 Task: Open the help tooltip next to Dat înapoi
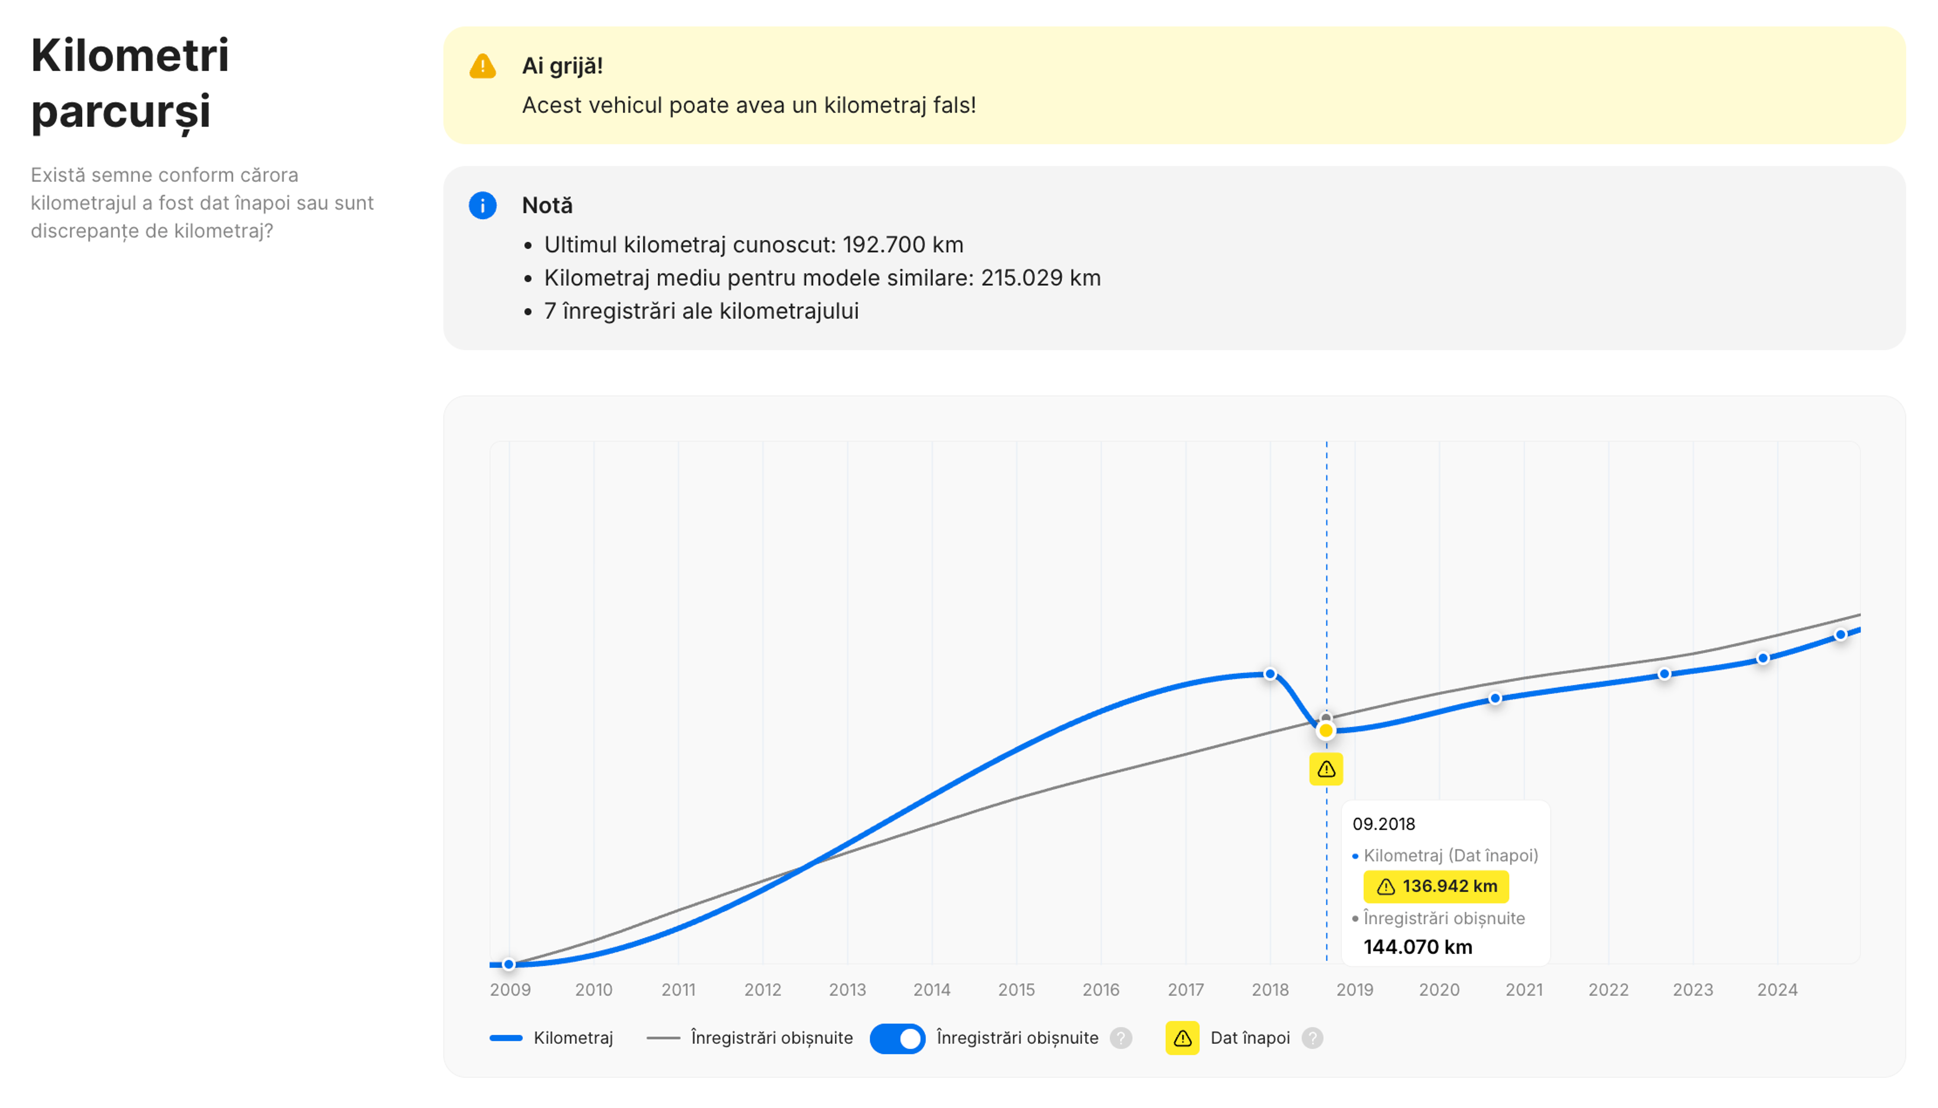[1312, 1038]
